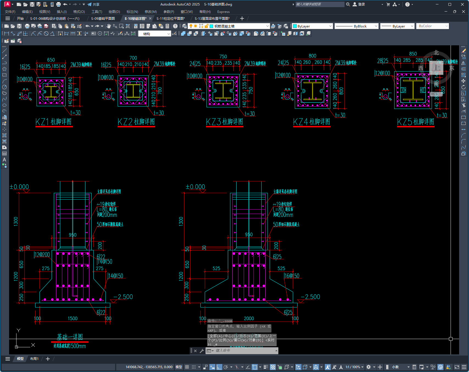Expand the layer name dropdown
This screenshot has width=469, height=372.
[268, 26]
